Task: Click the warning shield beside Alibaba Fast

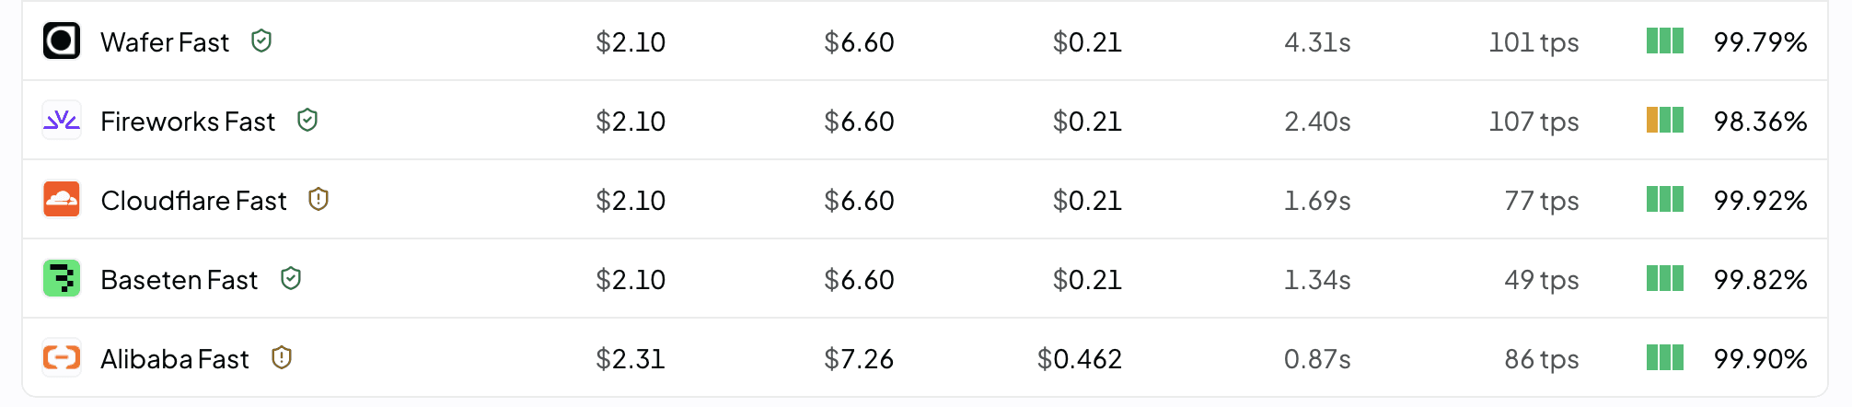Action: 282,357
